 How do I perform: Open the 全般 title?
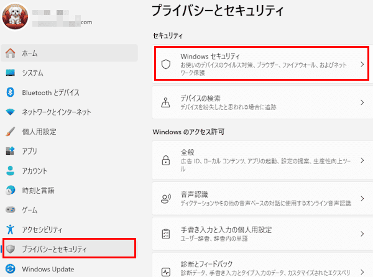(188, 152)
